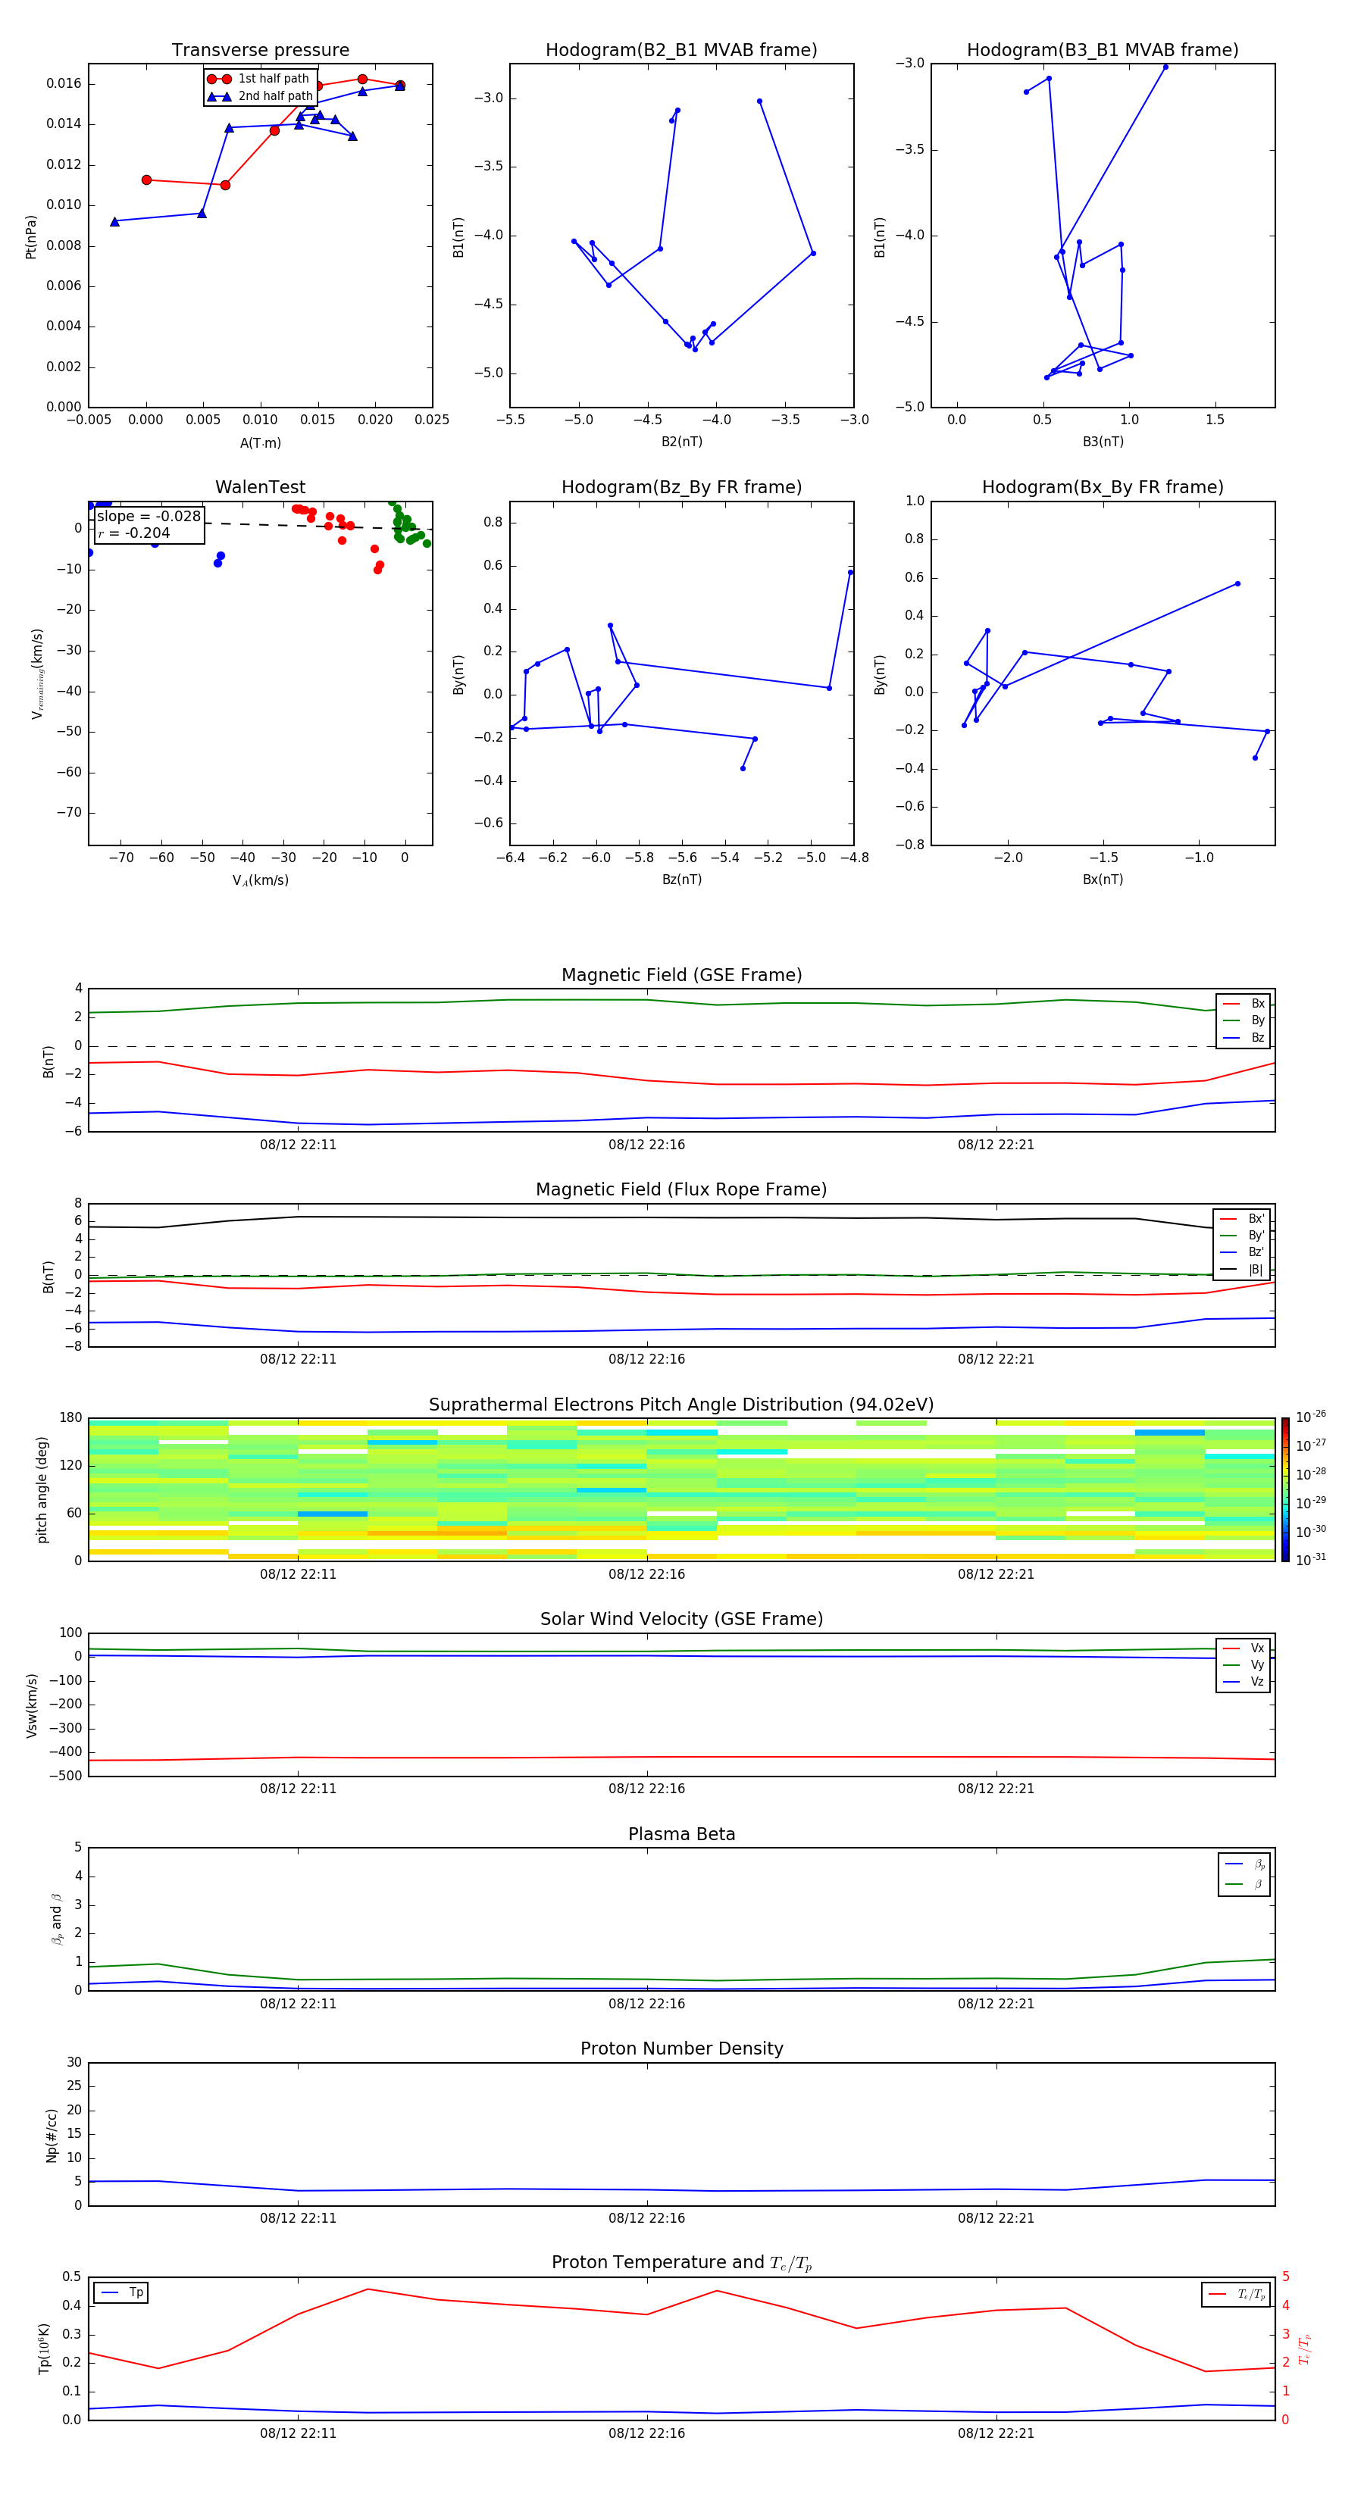This screenshot has width=1364, height=2500.
Task: Click the "Magnetic Field (GSE Frame)" title
Action: click(681, 975)
